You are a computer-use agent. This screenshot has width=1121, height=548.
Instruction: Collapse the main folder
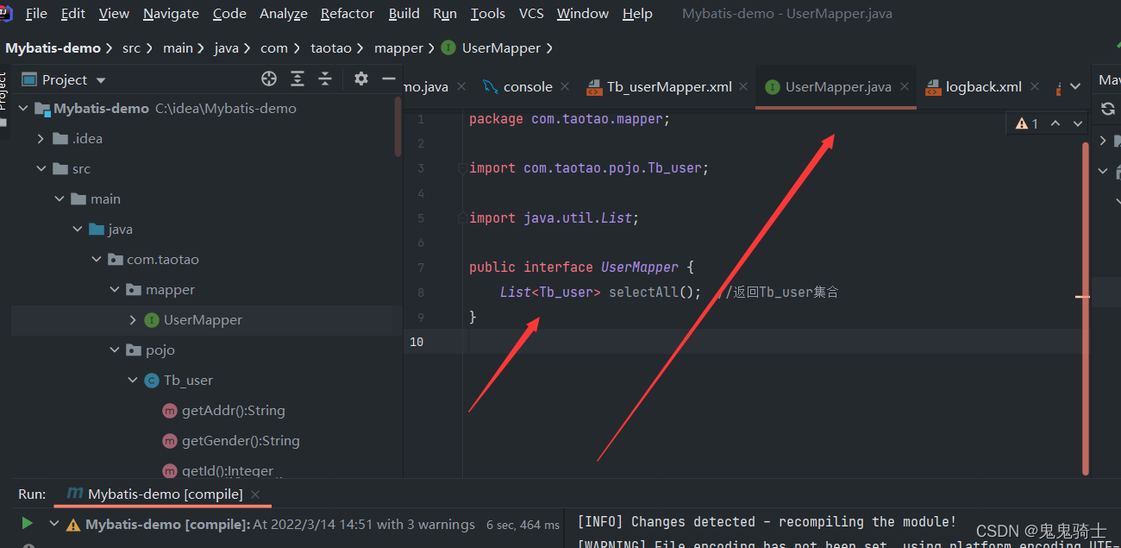[59, 199]
